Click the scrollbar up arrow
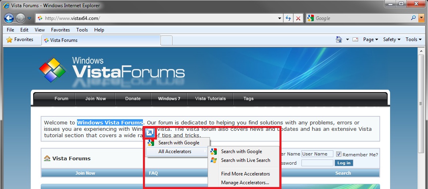 [422, 51]
